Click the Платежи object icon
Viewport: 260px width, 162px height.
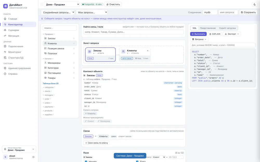tap(45, 53)
